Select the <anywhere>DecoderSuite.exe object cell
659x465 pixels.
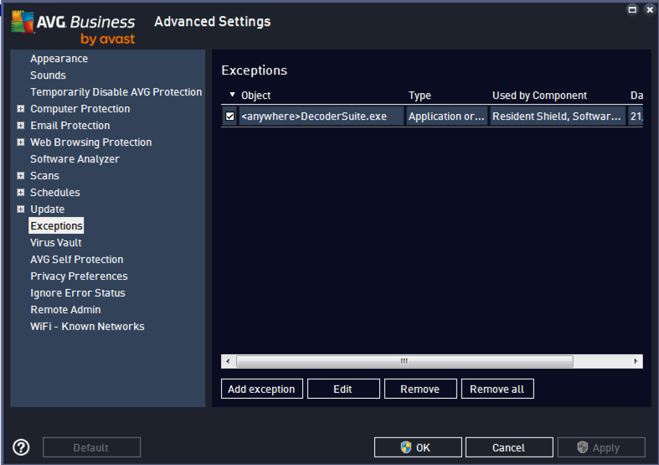click(x=322, y=116)
